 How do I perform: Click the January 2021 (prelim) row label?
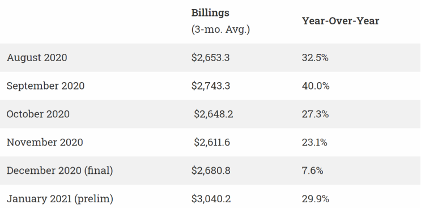(60, 199)
